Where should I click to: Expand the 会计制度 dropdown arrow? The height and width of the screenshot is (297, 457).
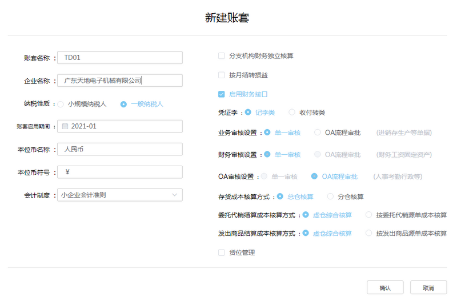(174, 195)
